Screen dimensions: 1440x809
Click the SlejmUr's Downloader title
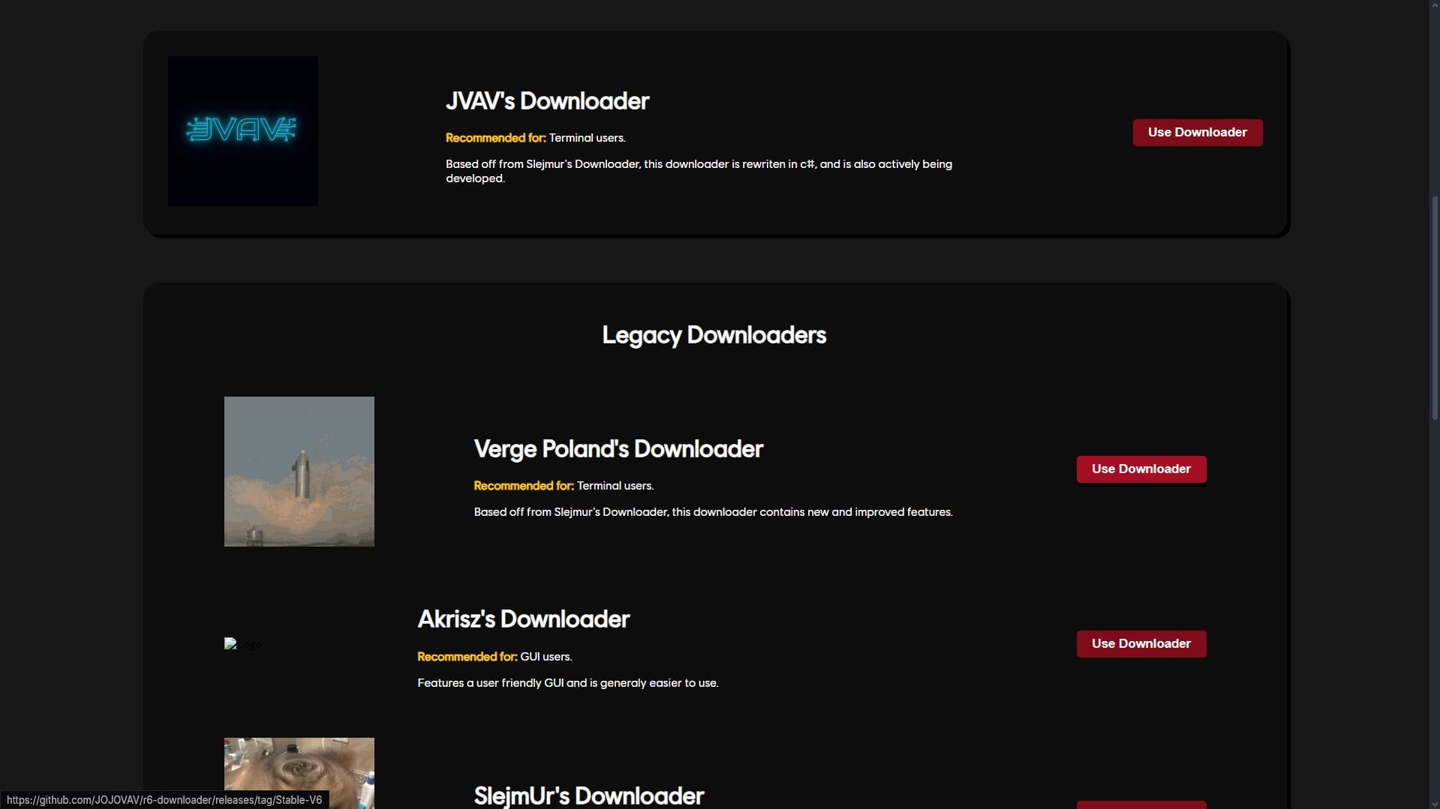588,796
